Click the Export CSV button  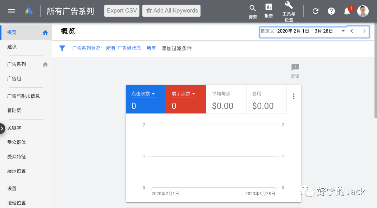(x=121, y=10)
